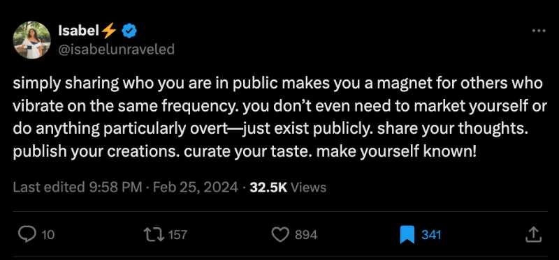Toggle the blue bookmark icon off

[407, 235]
